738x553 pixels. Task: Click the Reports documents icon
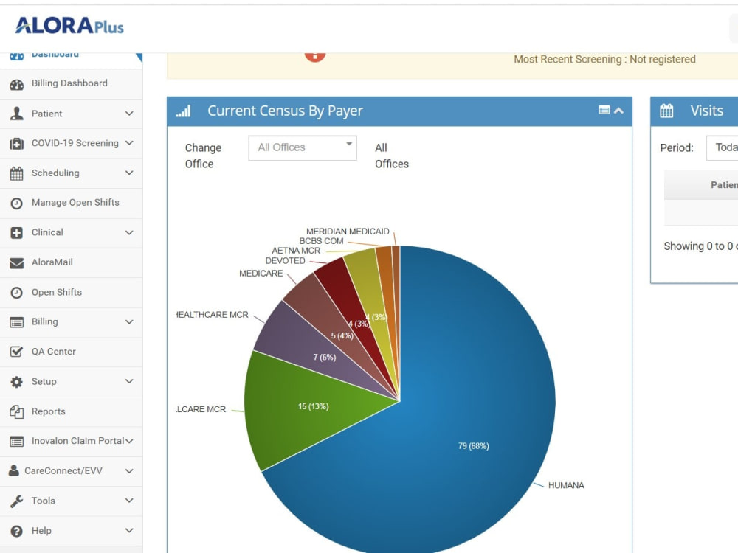16,412
